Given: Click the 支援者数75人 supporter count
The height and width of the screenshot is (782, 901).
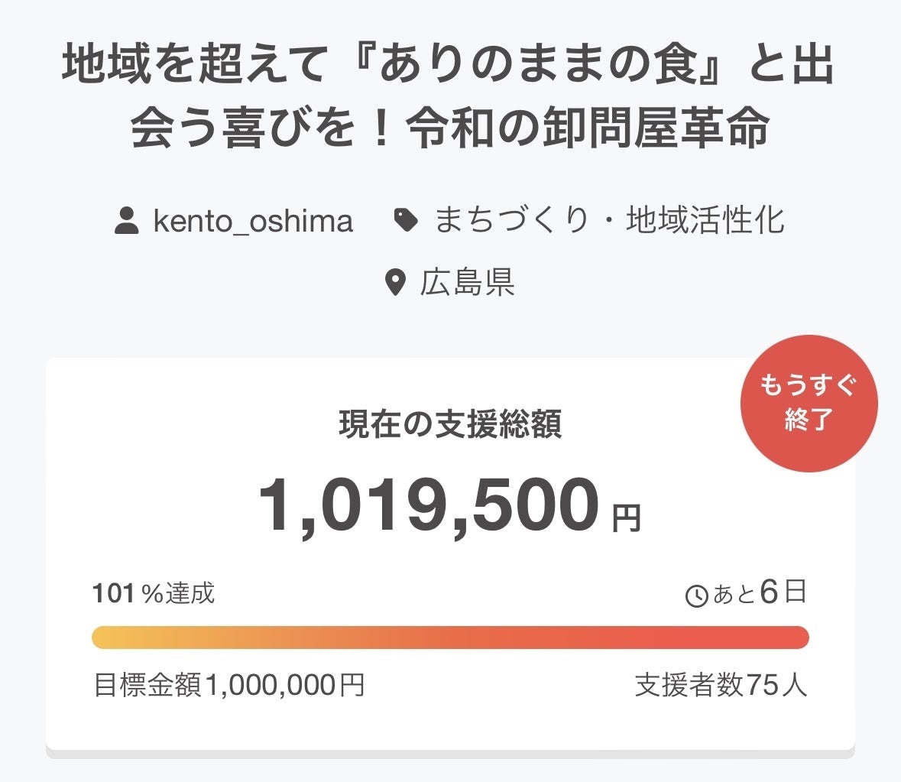Looking at the screenshot, I should pos(721,685).
